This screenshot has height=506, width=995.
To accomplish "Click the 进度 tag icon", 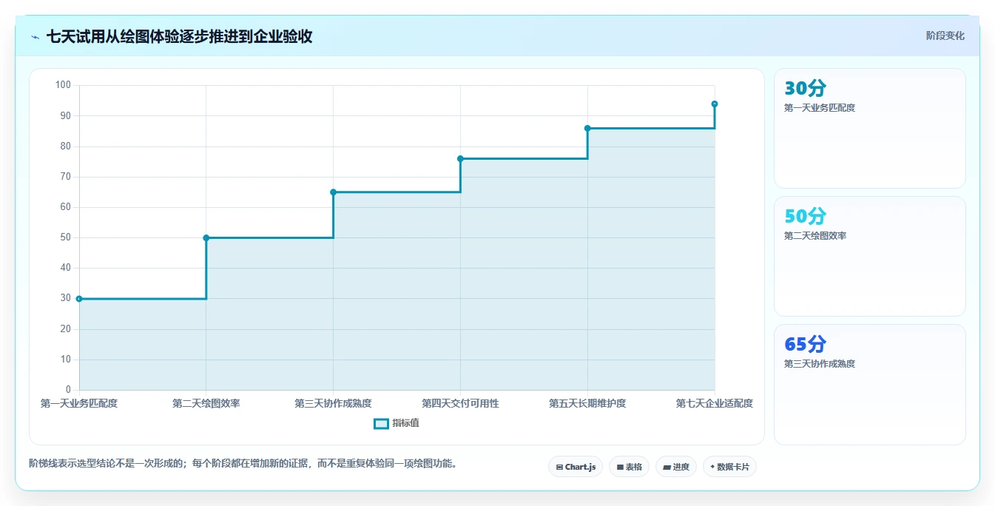I will (x=667, y=468).
